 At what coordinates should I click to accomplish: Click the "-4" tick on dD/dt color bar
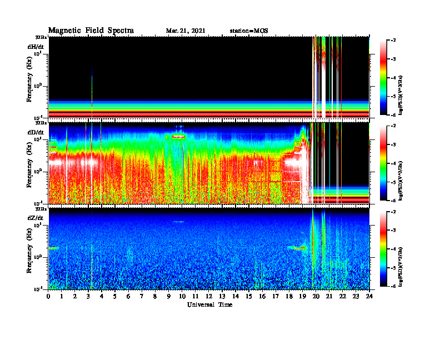pos(394,163)
